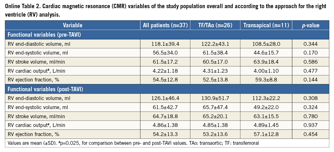Click the 63.9±18.4 transapical cell

click(x=266, y=62)
